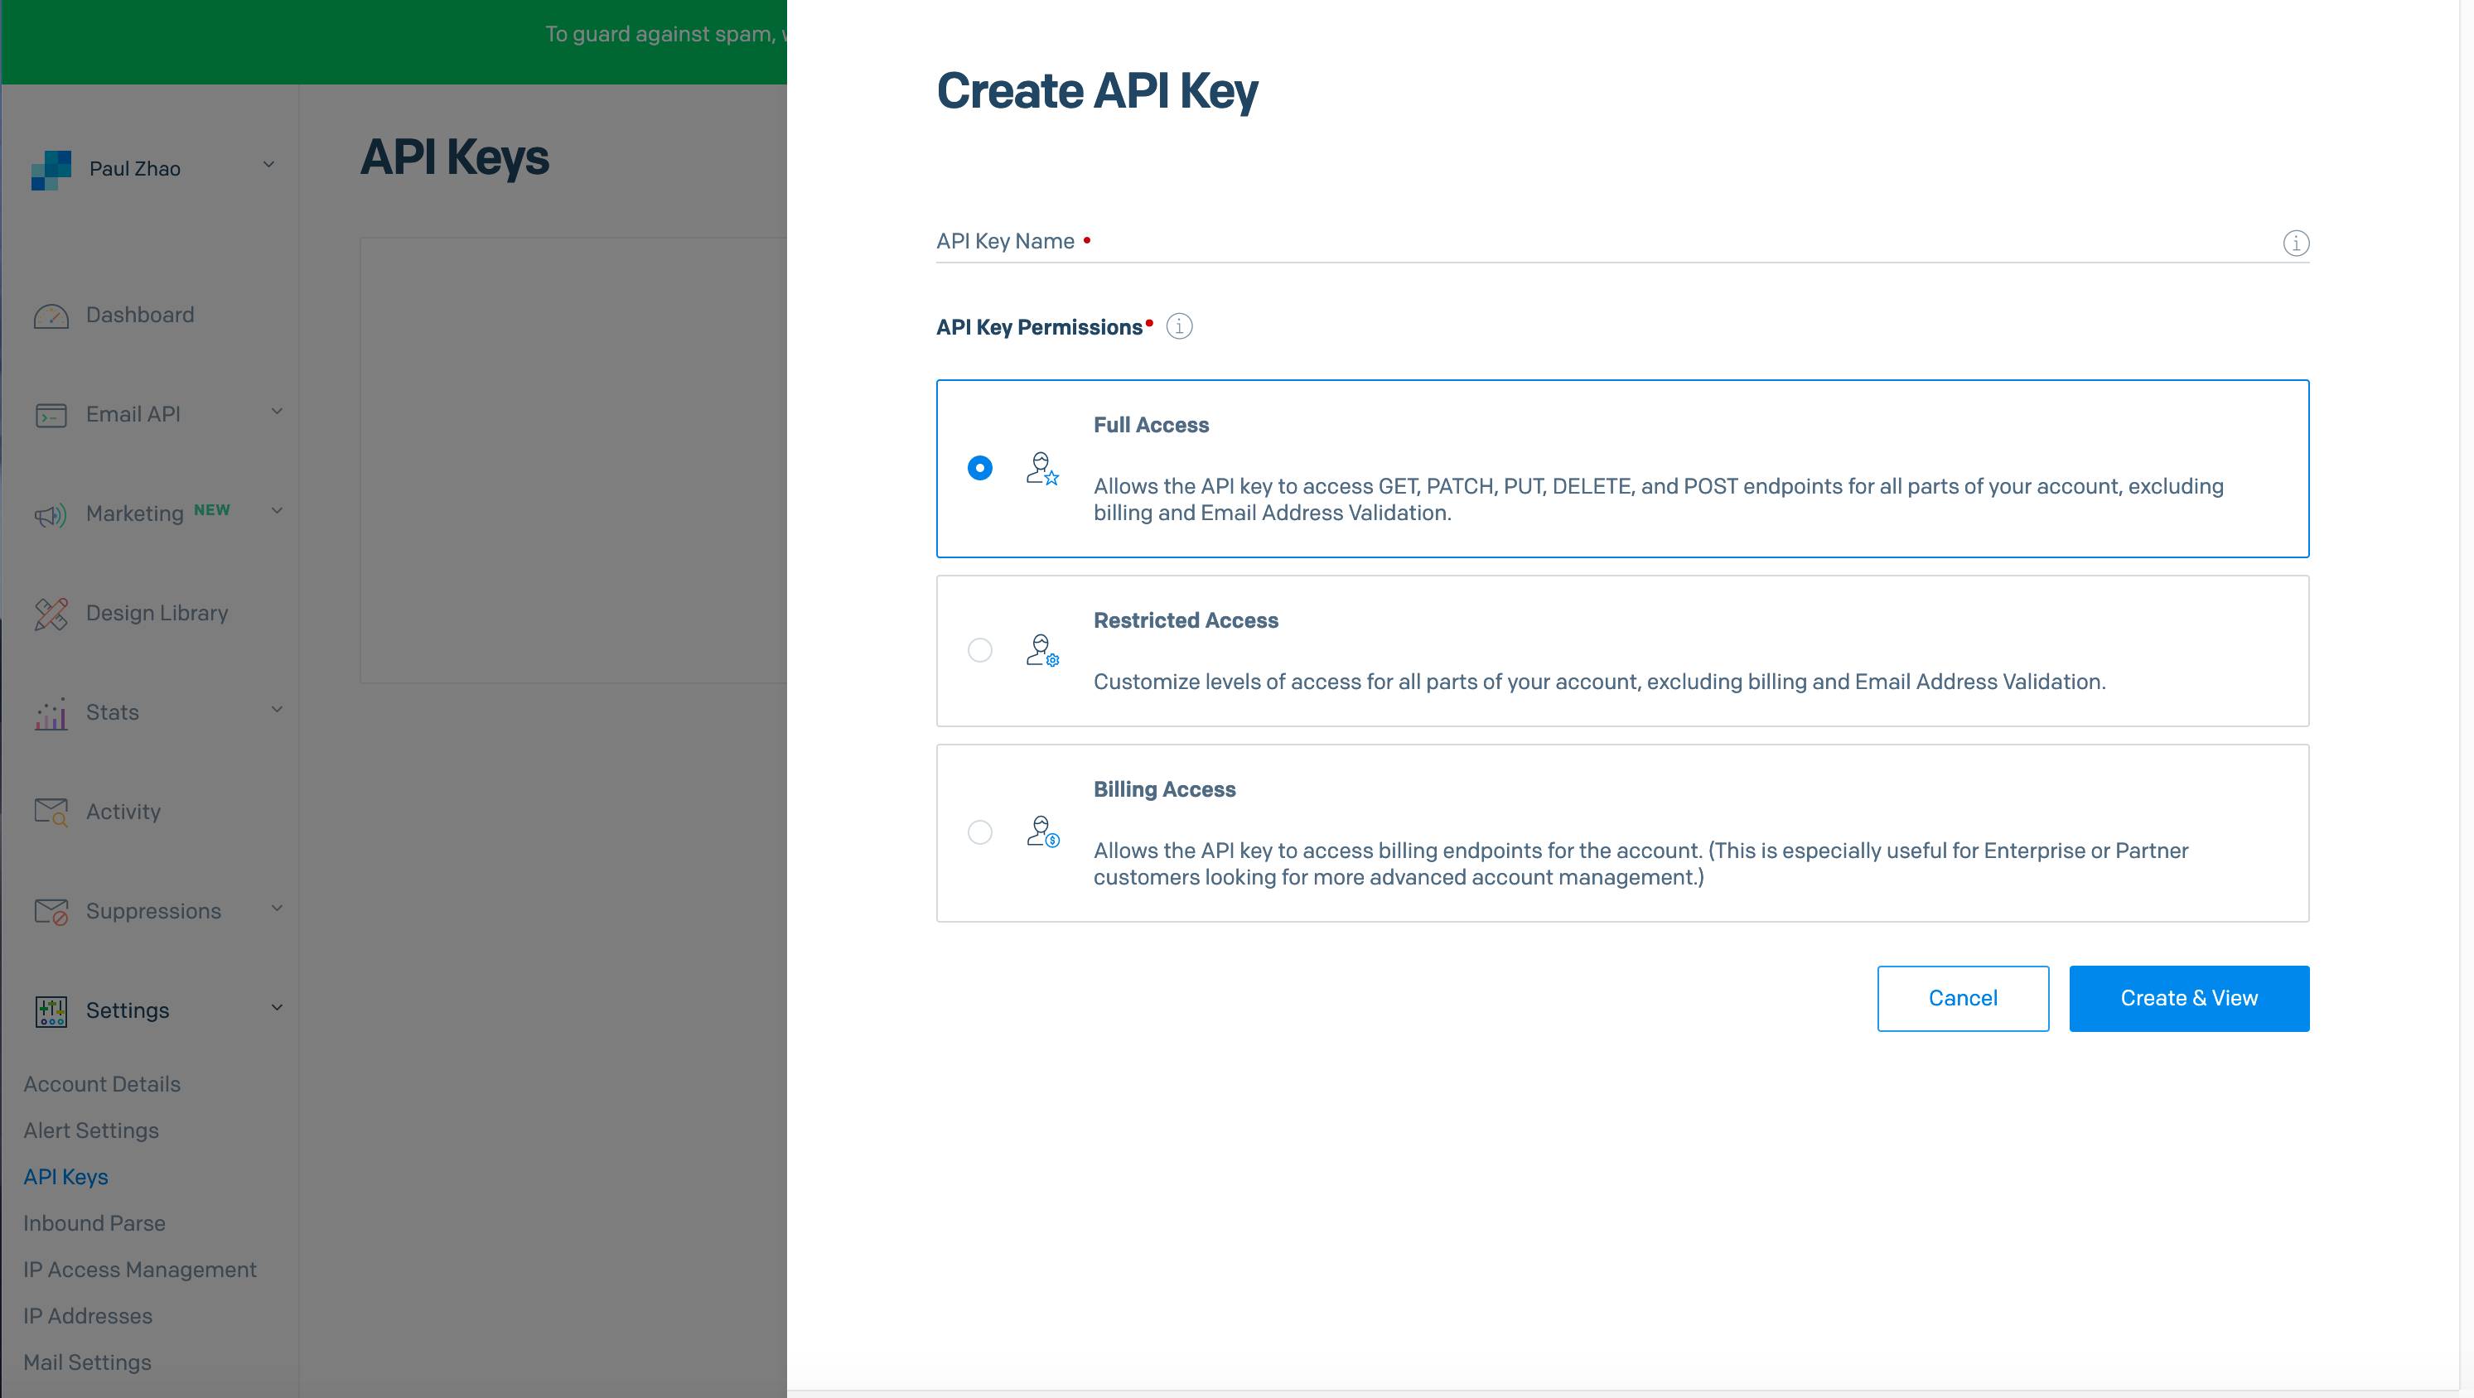Select the Full Access radio button
This screenshot has height=1398, width=2474.
tap(979, 469)
